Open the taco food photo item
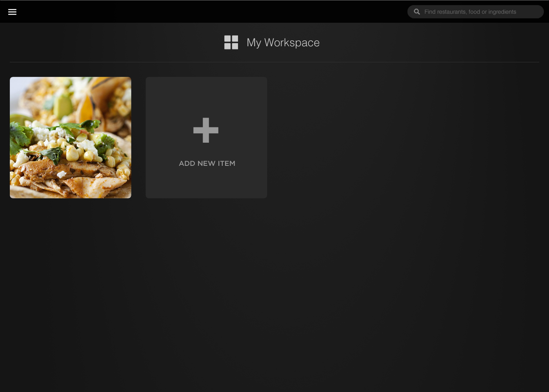 pyautogui.click(x=71, y=138)
